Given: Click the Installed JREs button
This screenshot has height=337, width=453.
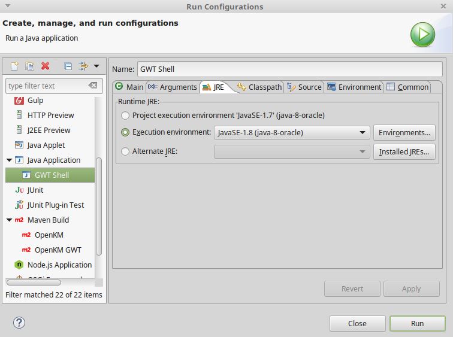Looking at the screenshot, I should click(404, 152).
